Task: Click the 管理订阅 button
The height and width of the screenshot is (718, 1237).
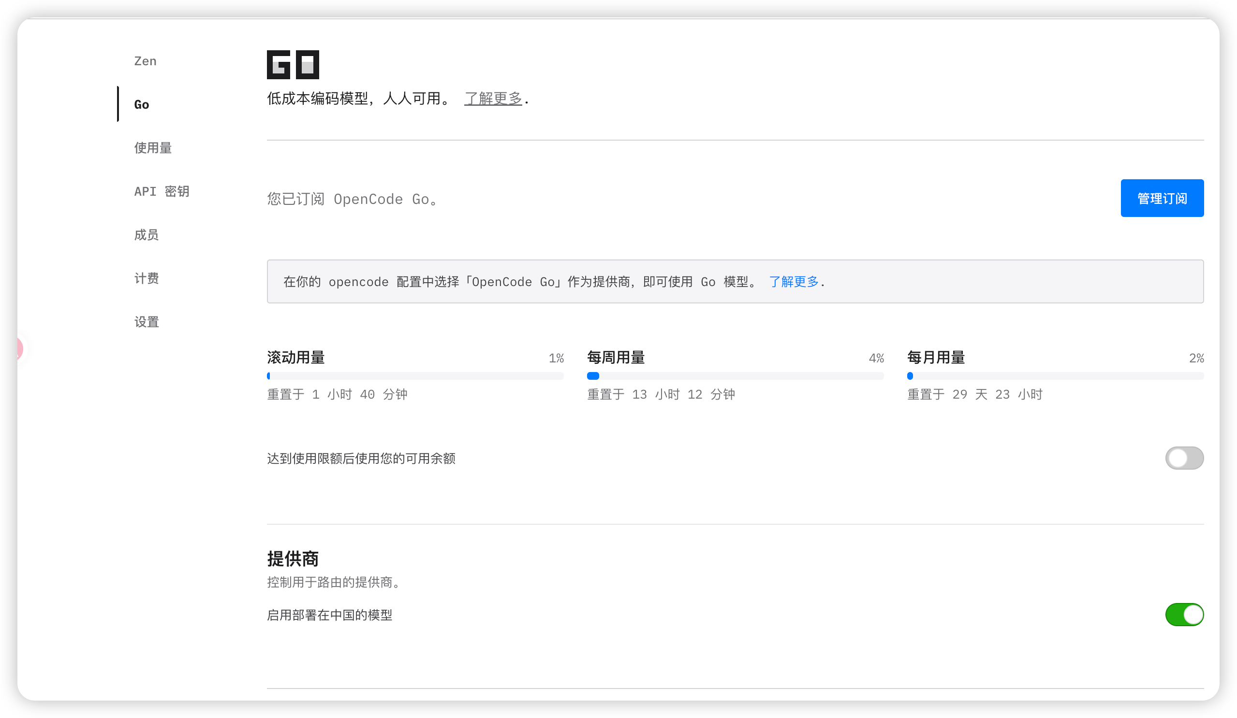Action: 1162,198
